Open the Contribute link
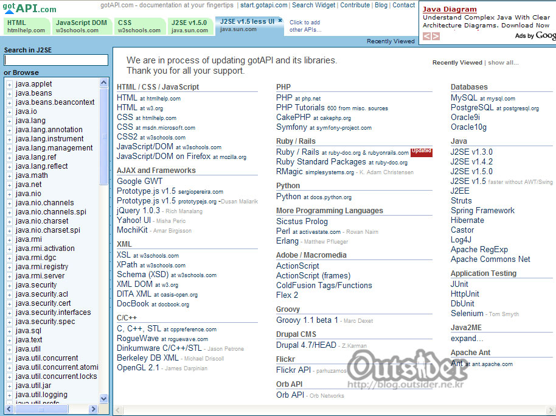Image resolution: width=556 pixels, height=416 pixels. 355,5
